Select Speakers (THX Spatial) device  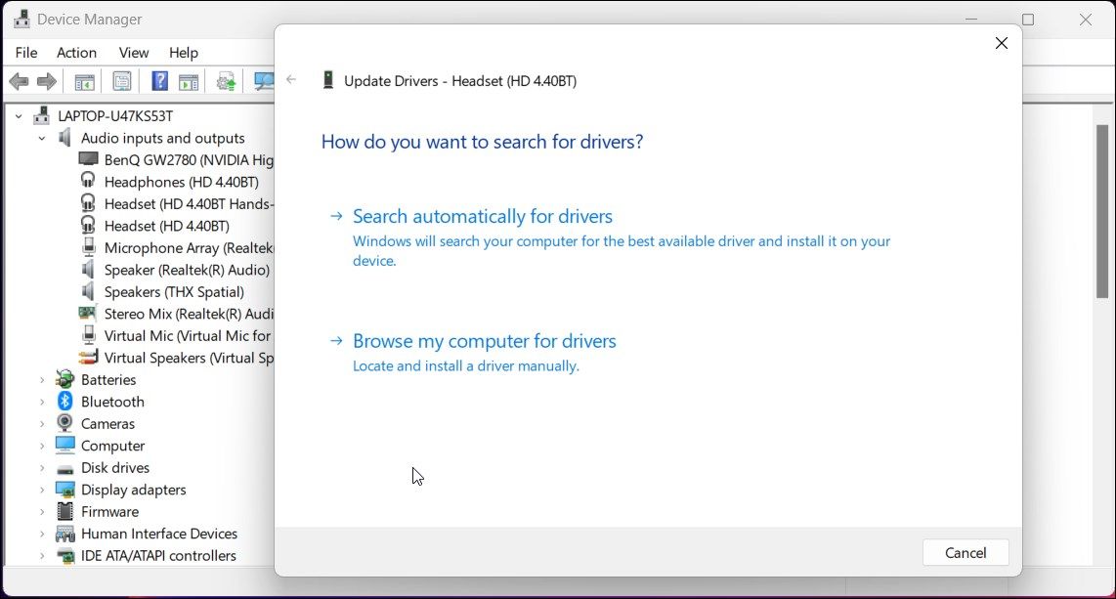pyautogui.click(x=162, y=291)
